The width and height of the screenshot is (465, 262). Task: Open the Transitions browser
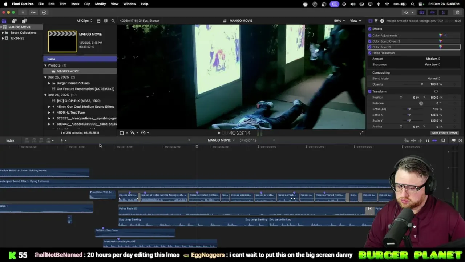tap(460, 140)
